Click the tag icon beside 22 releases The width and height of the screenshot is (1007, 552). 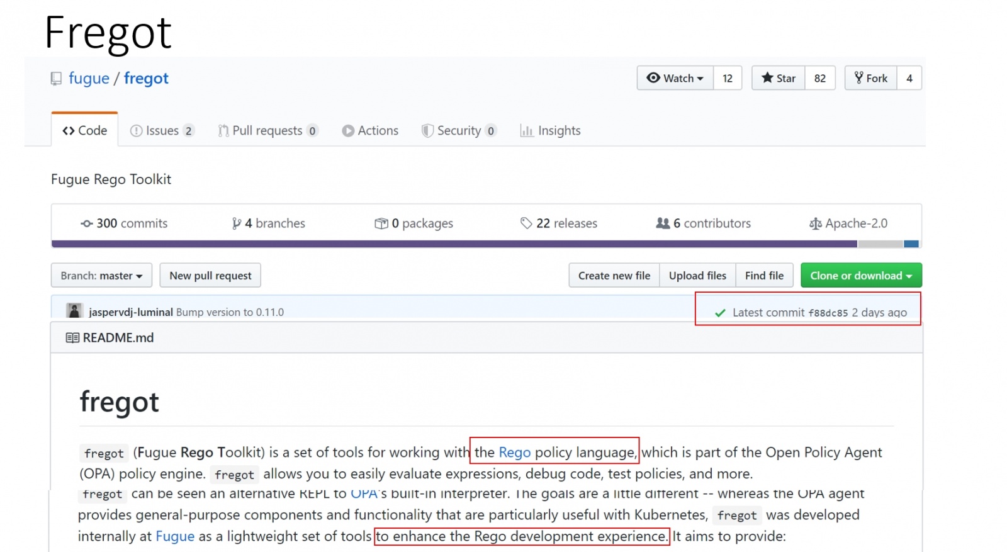point(526,223)
